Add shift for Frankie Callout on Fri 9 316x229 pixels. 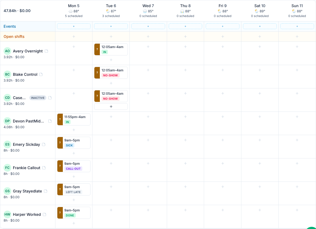point(223,163)
